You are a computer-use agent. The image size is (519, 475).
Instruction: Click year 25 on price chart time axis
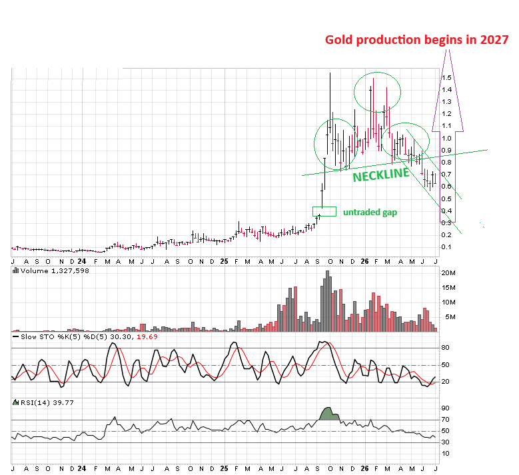[224, 262]
